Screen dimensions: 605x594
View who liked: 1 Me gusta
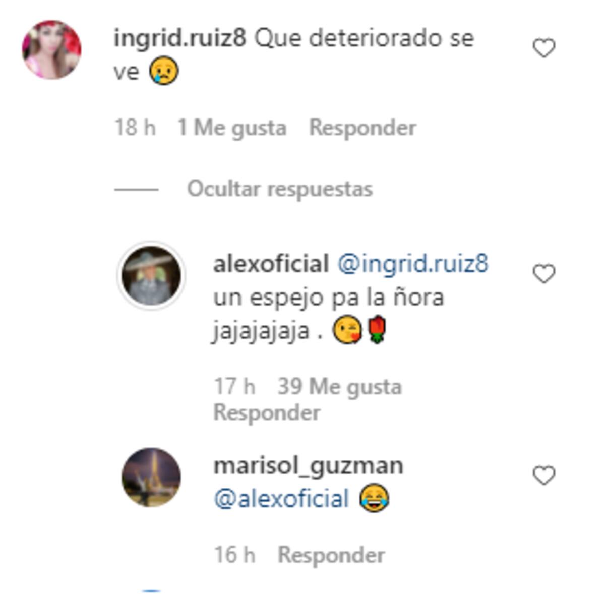tap(232, 128)
